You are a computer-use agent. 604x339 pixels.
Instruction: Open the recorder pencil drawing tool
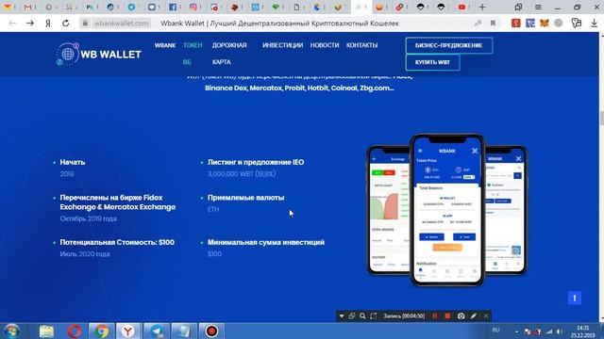tap(474, 316)
